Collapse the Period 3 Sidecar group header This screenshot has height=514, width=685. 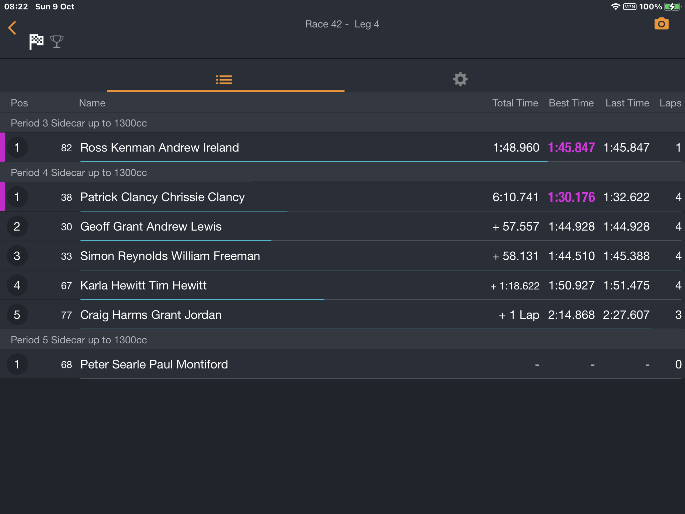click(x=342, y=123)
